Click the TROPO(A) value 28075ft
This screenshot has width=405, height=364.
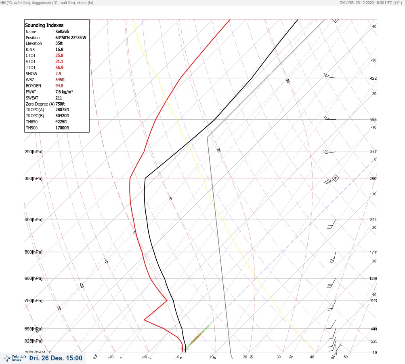(62, 110)
